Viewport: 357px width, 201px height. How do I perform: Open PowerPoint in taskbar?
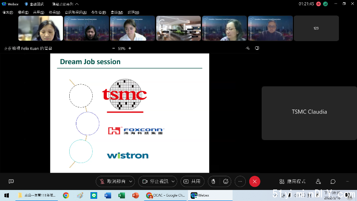135,195
